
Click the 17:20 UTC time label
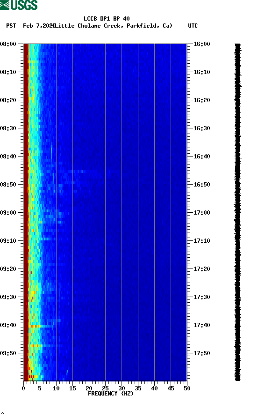[x=201, y=269]
